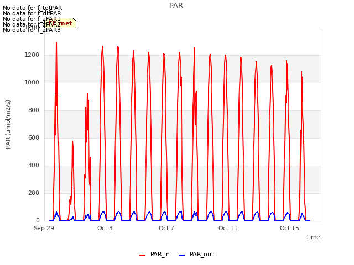Click the blue PAR_out legend color marker

[x=182, y=255]
